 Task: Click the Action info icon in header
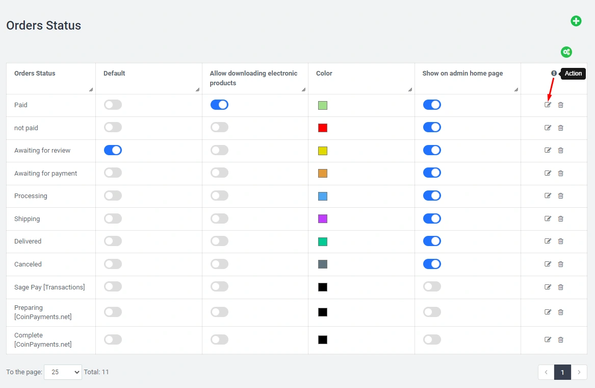pyautogui.click(x=554, y=74)
